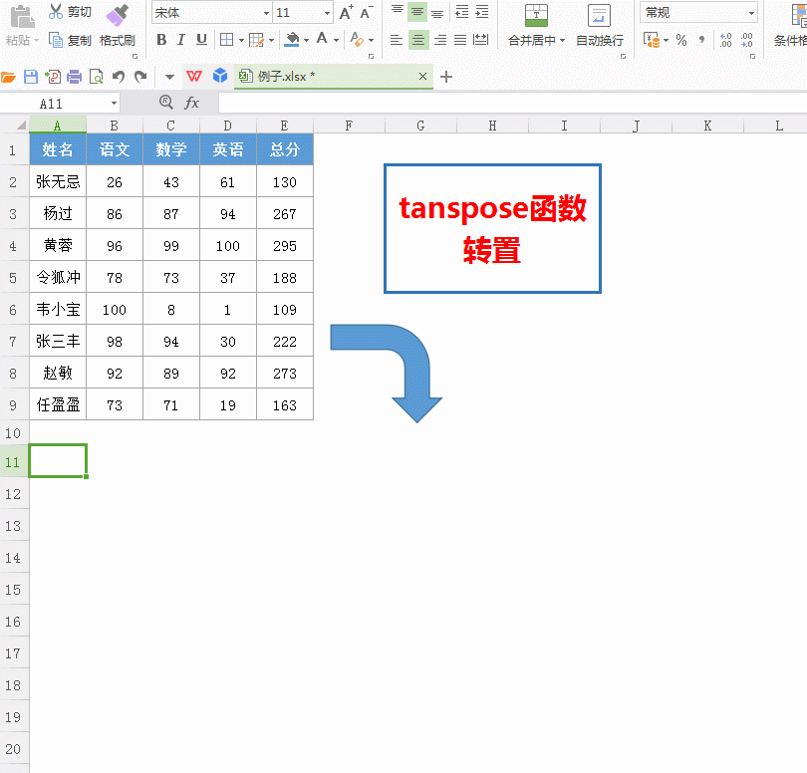Open the font size 11 dropdown
807x773 pixels.
[x=327, y=13]
